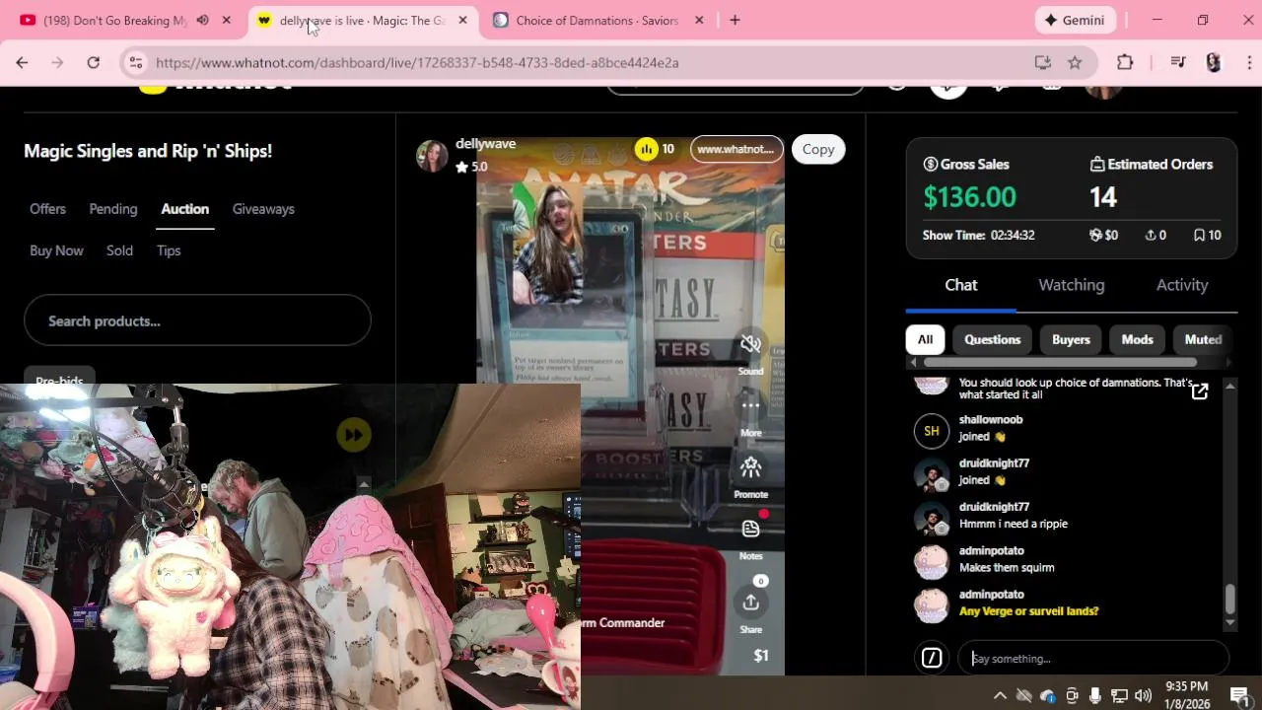Select the All chat filter
Viewport: 1262px width, 710px height.
click(925, 339)
